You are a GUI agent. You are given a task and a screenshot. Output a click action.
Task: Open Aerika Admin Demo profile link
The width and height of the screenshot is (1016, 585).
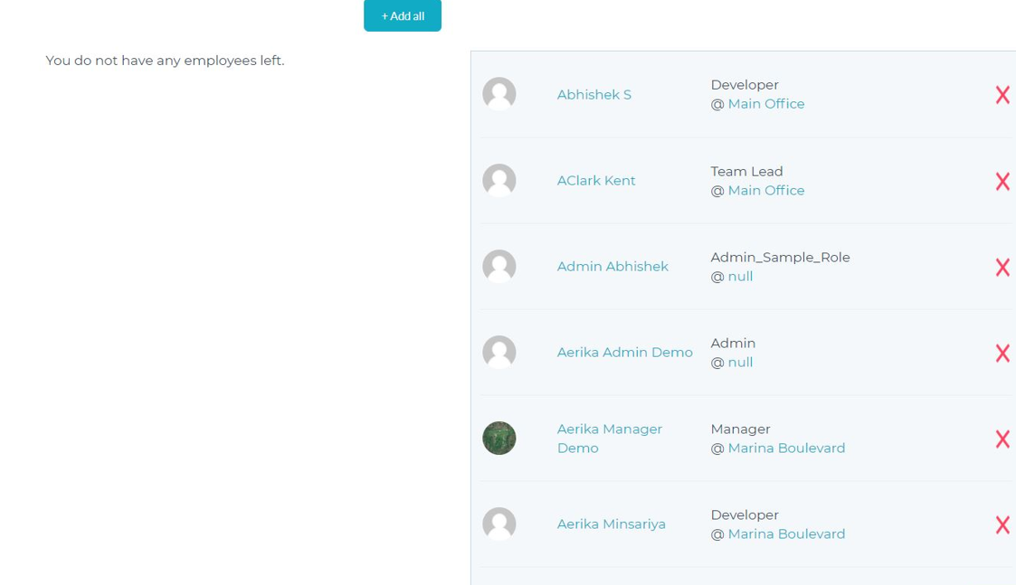[624, 353]
